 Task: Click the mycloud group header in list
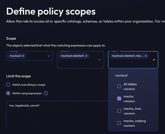pyautogui.click(x=121, y=76)
